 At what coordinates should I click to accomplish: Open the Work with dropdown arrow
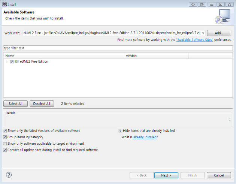pyautogui.click(x=203, y=33)
